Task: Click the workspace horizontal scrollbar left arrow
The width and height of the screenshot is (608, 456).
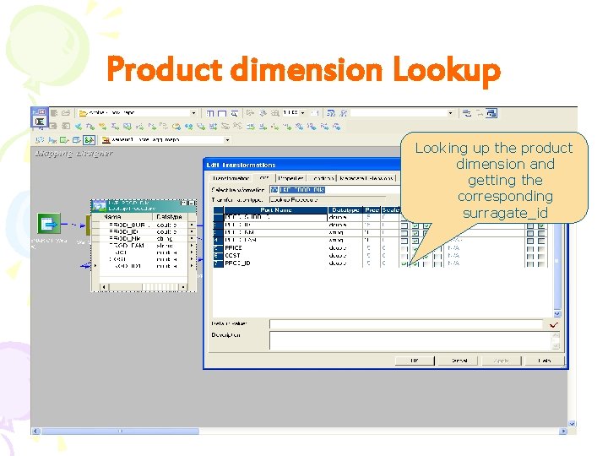Action: (x=35, y=432)
